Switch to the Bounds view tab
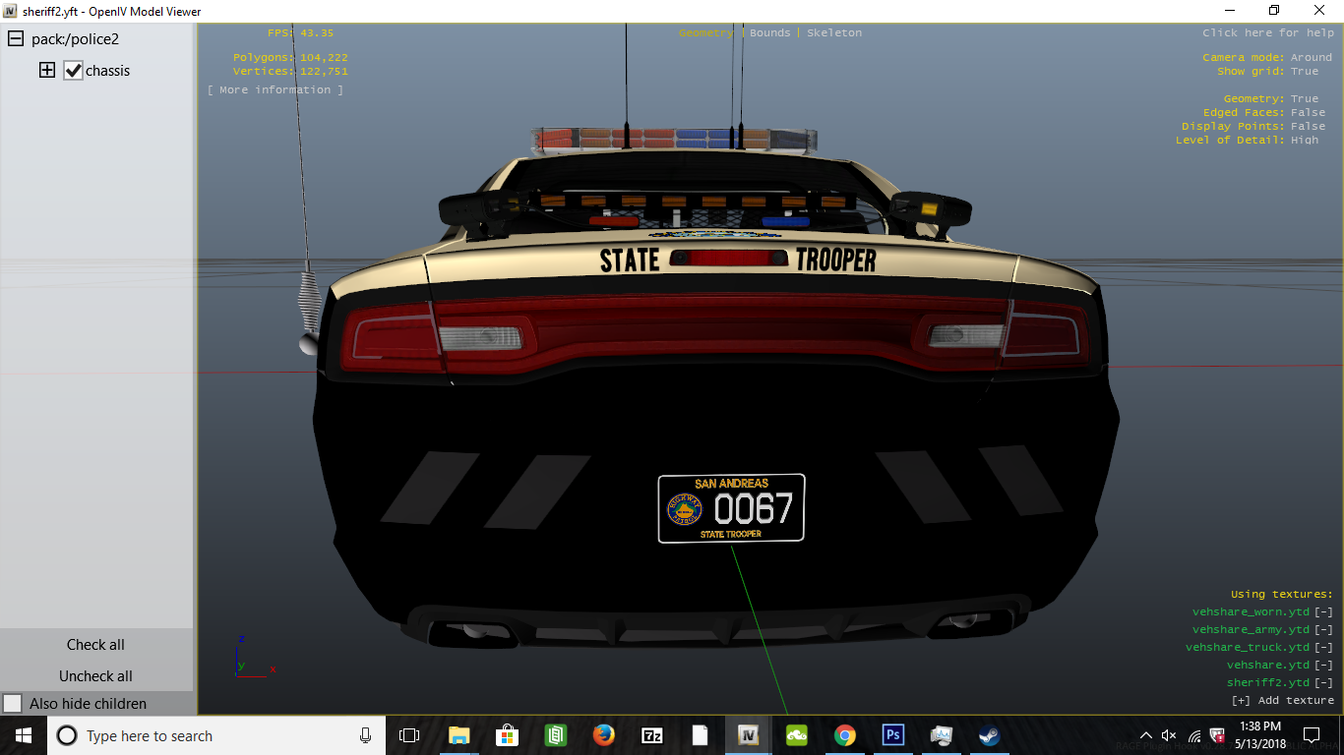Viewport: 1344px width, 755px height. (x=770, y=33)
